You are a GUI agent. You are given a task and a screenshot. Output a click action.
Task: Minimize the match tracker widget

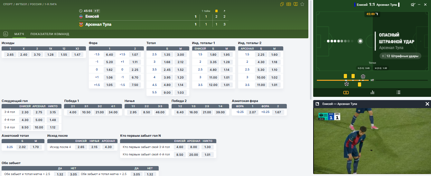click(x=419, y=5)
